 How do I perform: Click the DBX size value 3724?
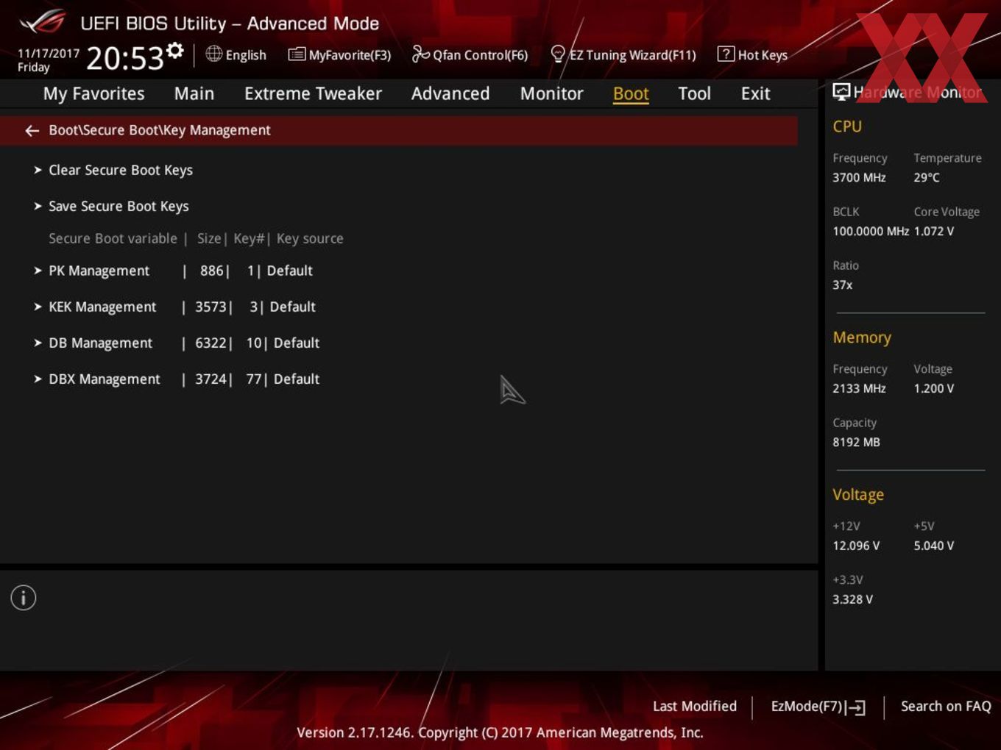211,379
